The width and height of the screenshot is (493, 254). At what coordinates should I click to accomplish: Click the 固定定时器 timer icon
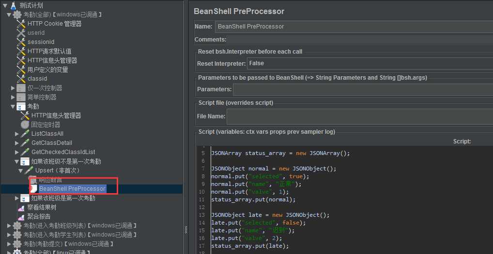pos(25,125)
